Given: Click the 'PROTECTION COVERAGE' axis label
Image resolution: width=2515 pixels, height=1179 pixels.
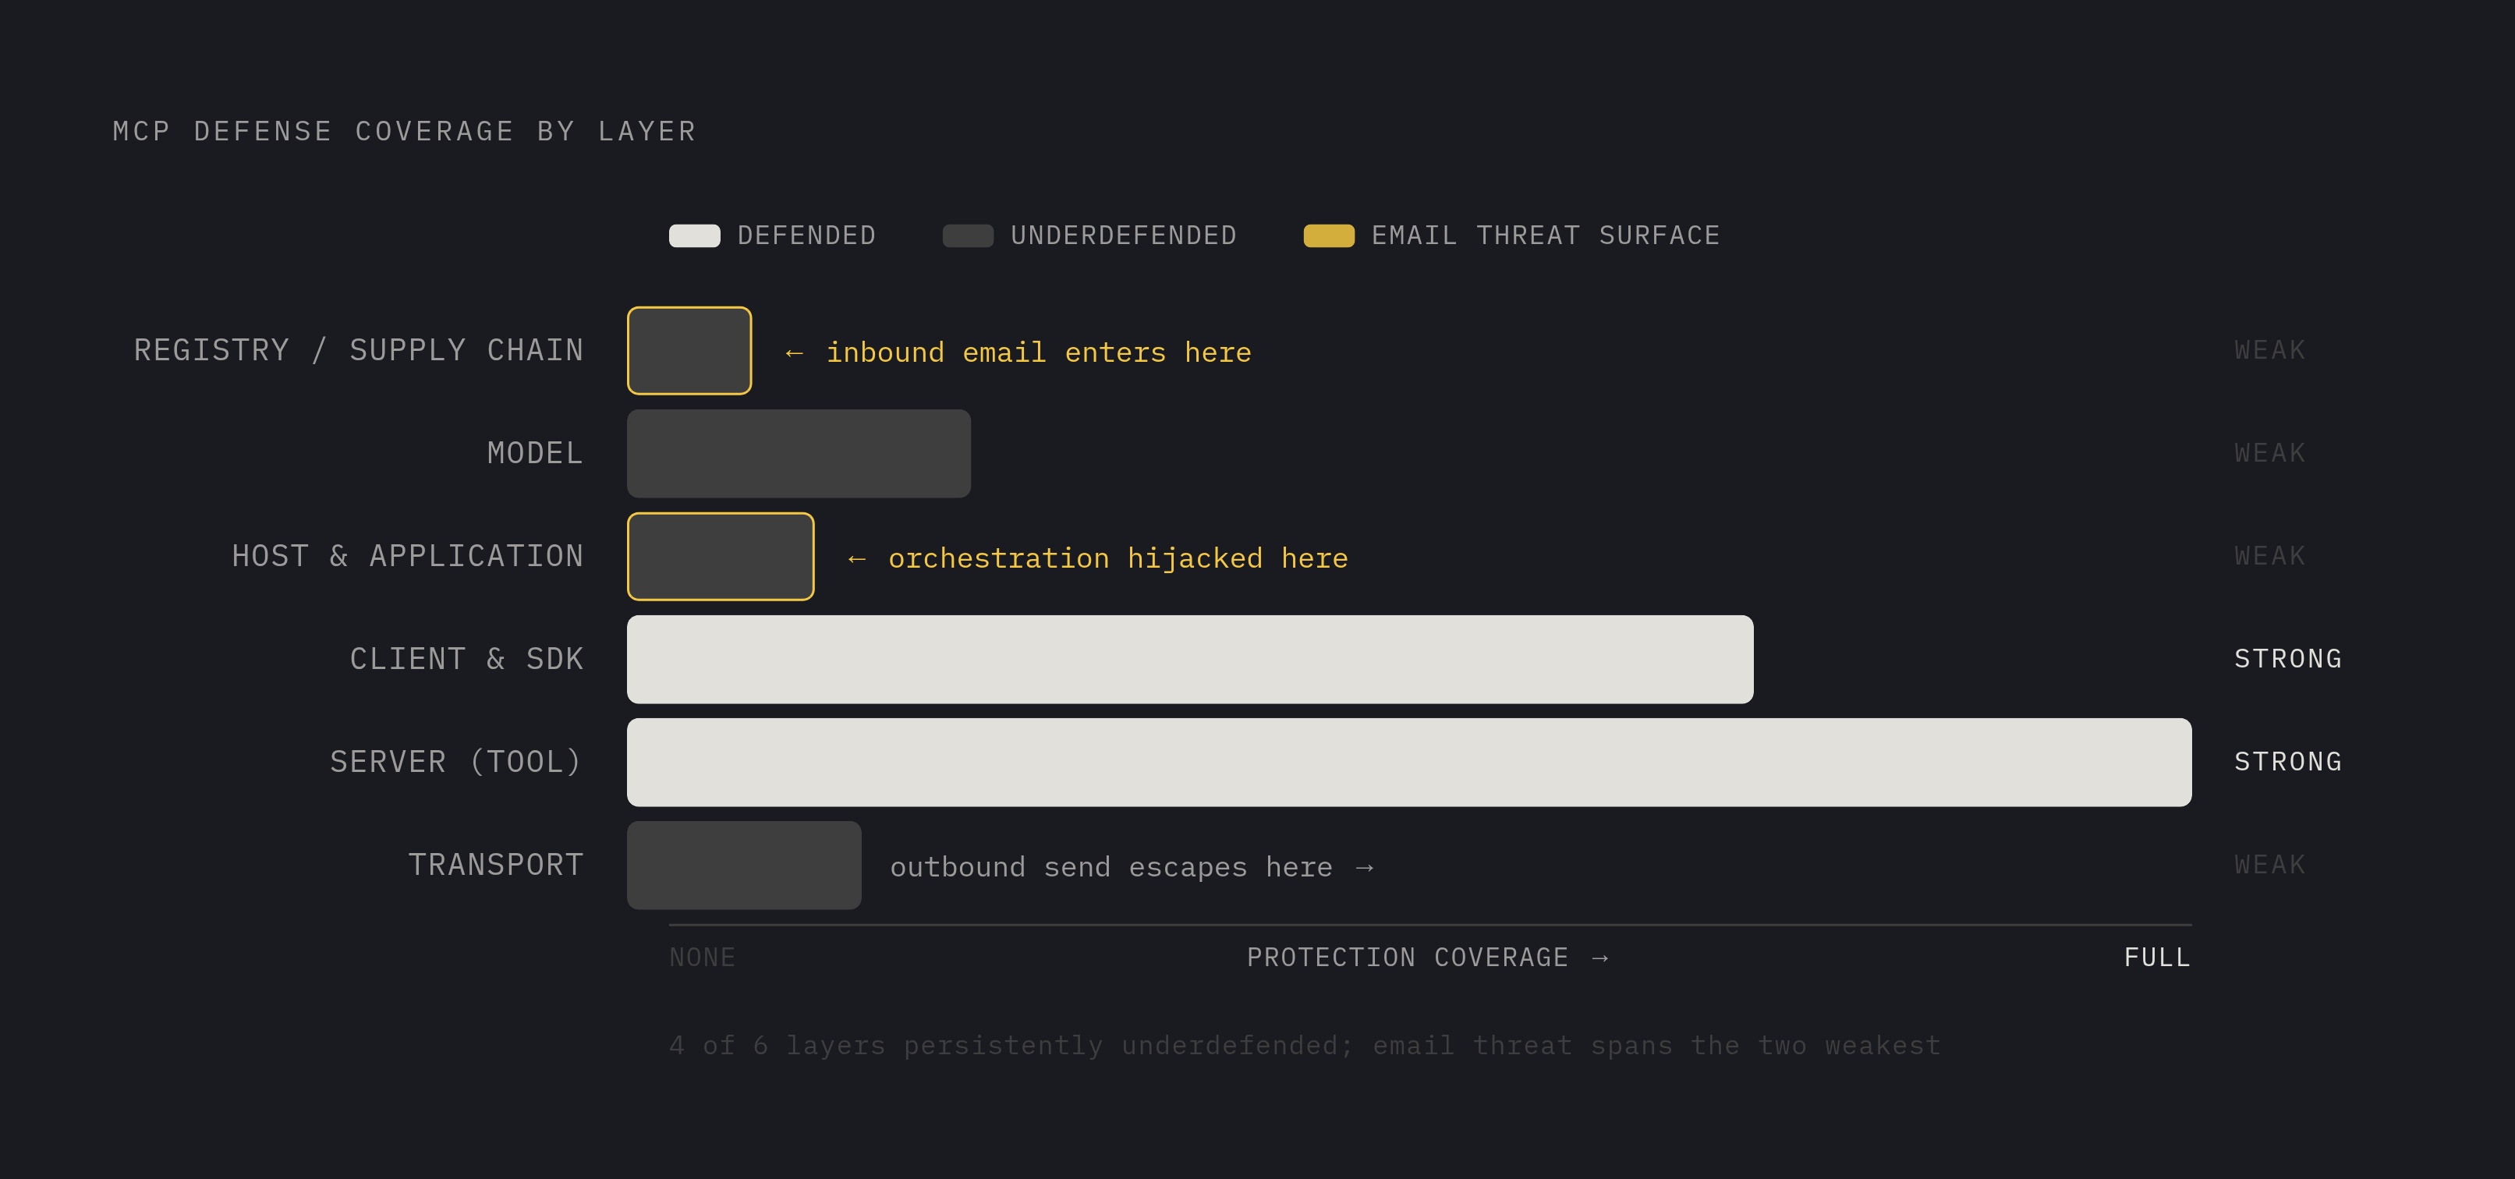Looking at the screenshot, I should (1427, 958).
